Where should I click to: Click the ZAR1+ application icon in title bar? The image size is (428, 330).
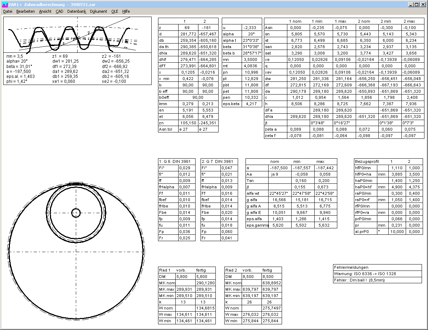4,5
